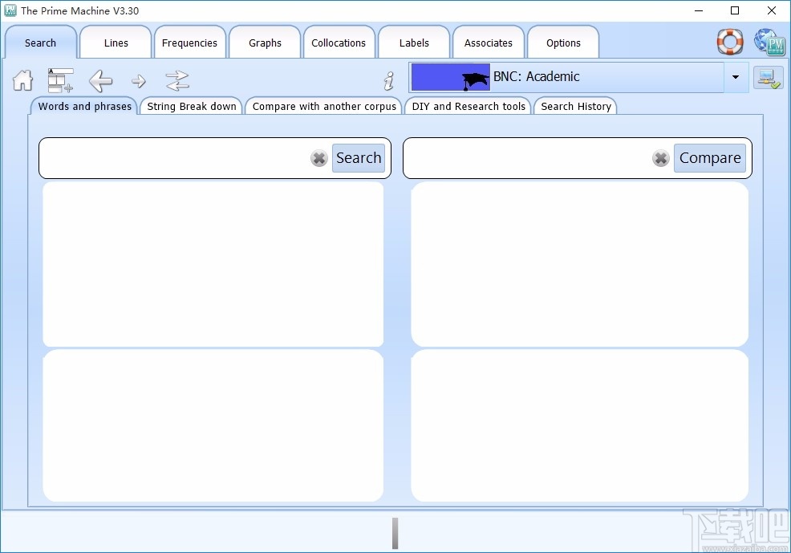Click the PM globe website icon

tap(769, 42)
